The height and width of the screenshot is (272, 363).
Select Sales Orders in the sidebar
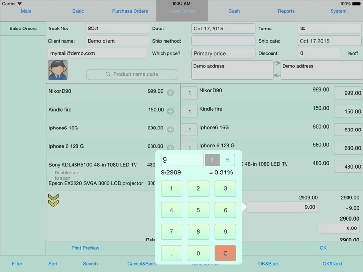tap(23, 29)
